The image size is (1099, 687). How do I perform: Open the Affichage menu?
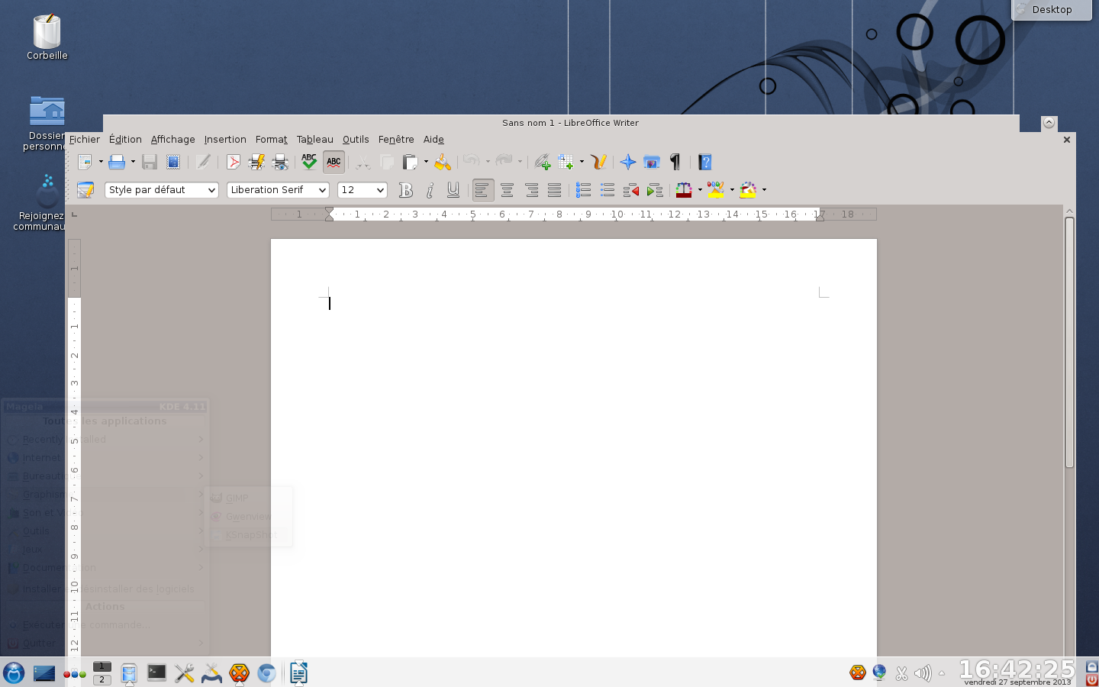pos(173,140)
